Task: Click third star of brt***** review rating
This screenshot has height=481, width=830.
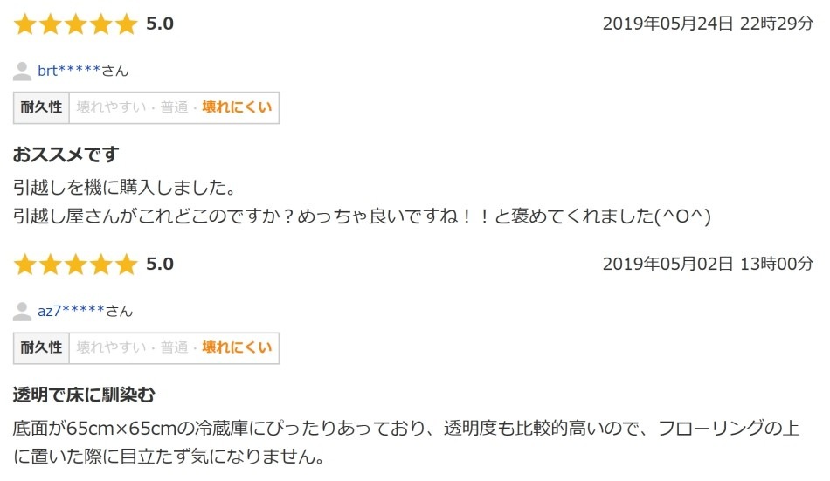Action: point(76,24)
